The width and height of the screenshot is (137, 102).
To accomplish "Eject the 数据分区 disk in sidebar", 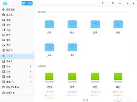I will (31, 82).
